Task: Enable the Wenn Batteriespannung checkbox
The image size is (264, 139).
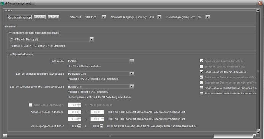Action: point(31,105)
